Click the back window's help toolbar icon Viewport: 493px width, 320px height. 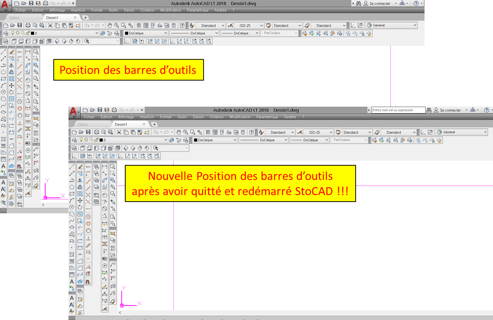(182, 26)
